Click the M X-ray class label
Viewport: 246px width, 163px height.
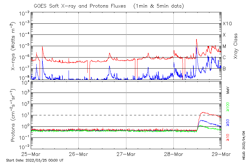pyautogui.click(x=224, y=46)
